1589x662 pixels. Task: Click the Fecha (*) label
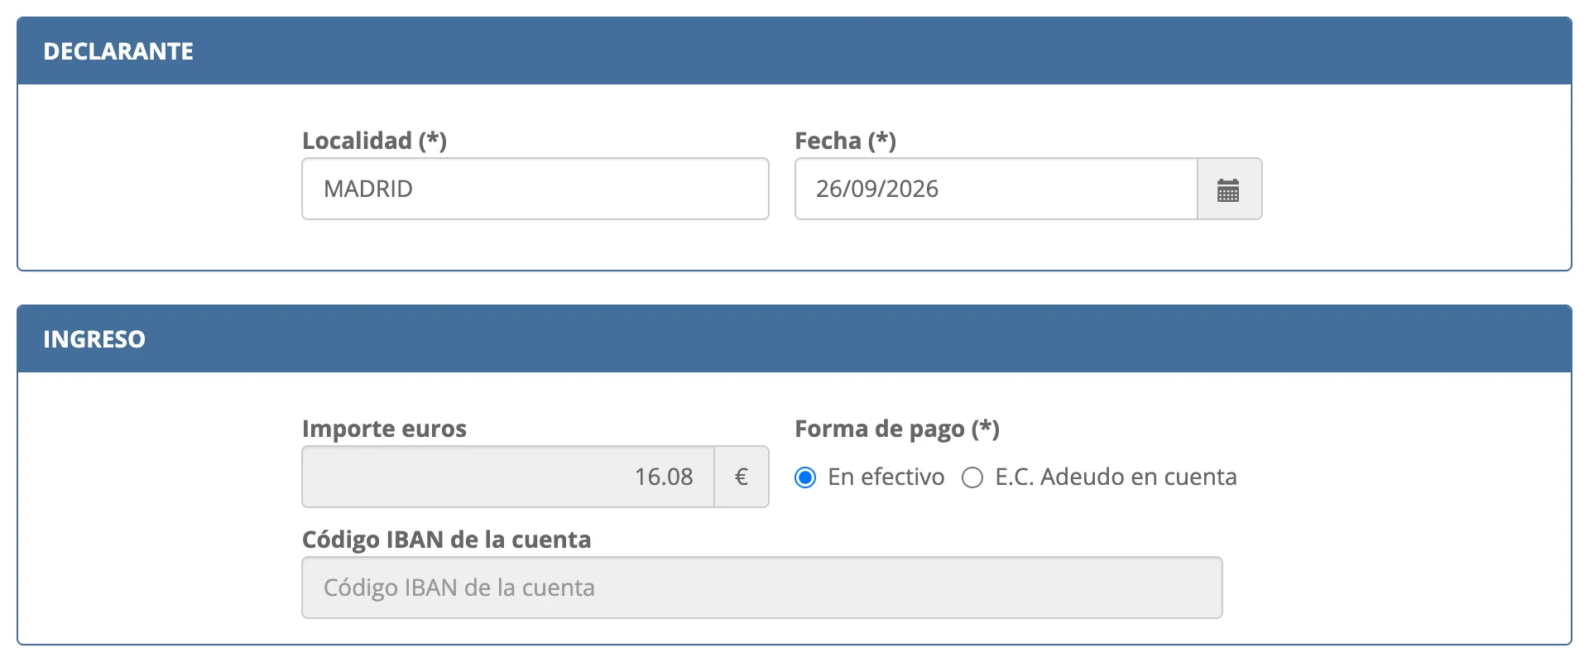coord(845,141)
